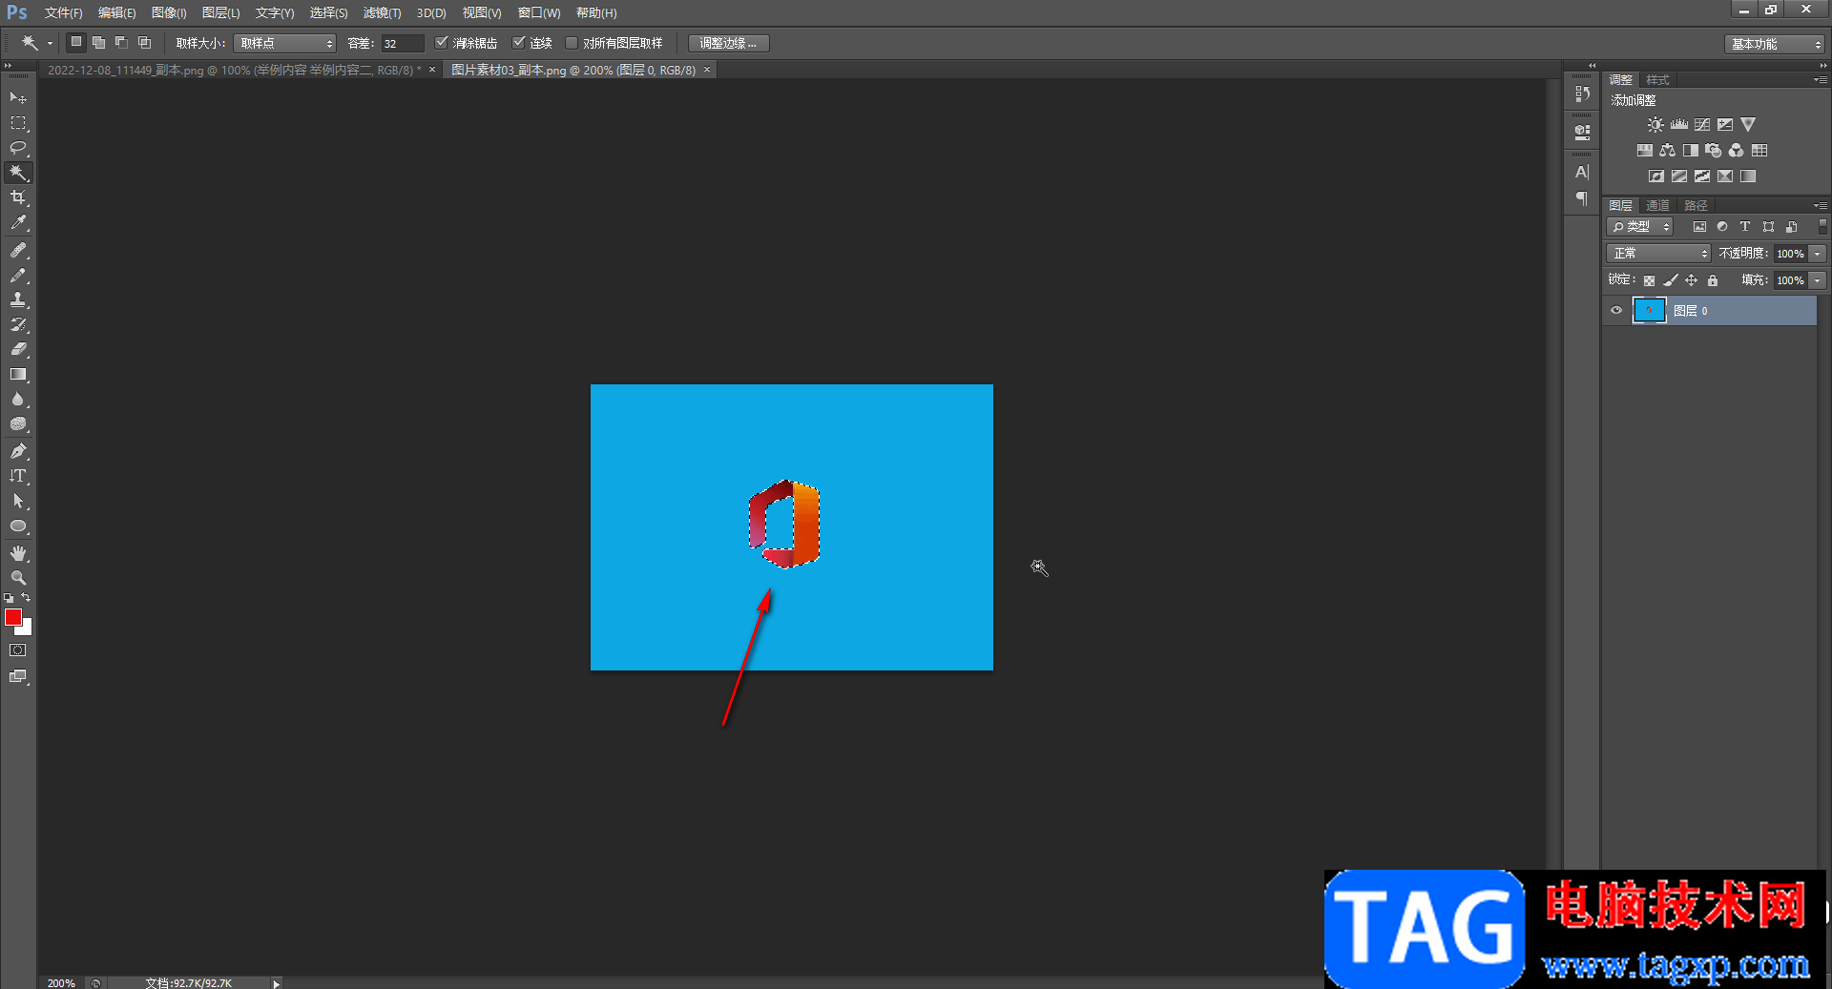This screenshot has width=1832, height=989.
Task: Add Brightness/Contrast adjustment
Action: pos(1655,125)
